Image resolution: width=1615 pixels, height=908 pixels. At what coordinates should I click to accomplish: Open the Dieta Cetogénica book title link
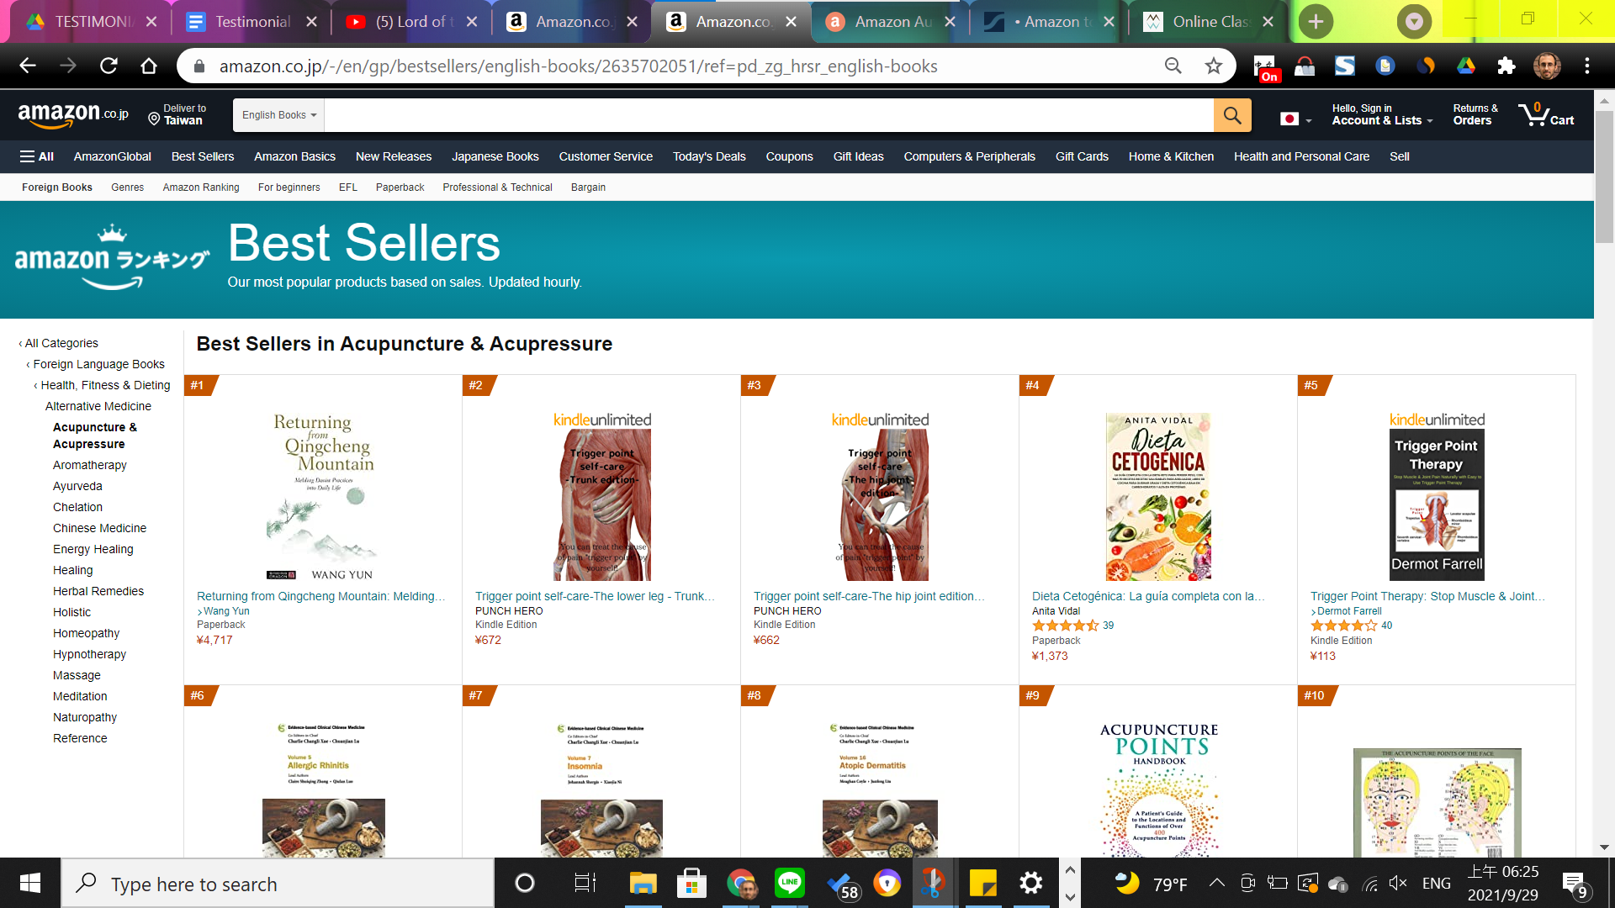pos(1148,596)
